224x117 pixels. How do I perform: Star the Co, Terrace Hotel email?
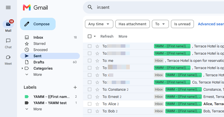pyautogui.click(x=97, y=82)
